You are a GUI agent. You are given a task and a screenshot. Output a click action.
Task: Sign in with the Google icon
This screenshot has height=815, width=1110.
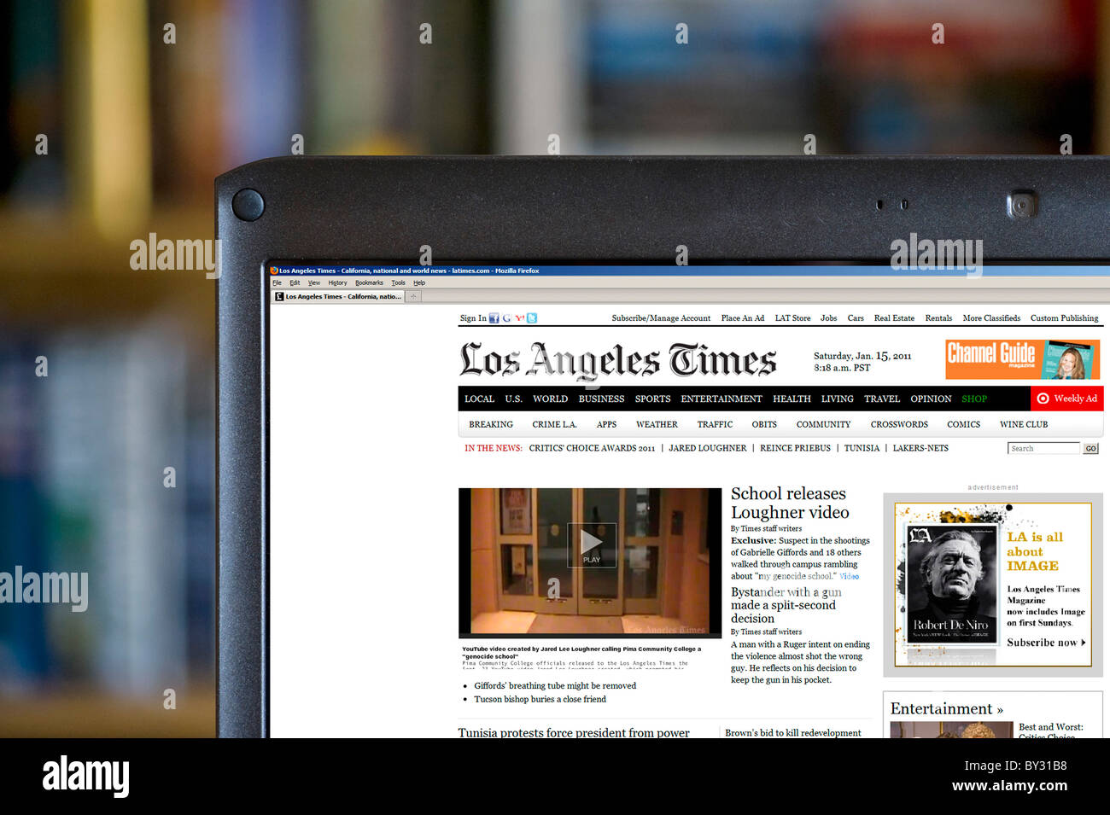506,318
